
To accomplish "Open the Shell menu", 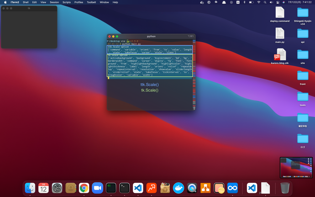I will click(26, 2).
